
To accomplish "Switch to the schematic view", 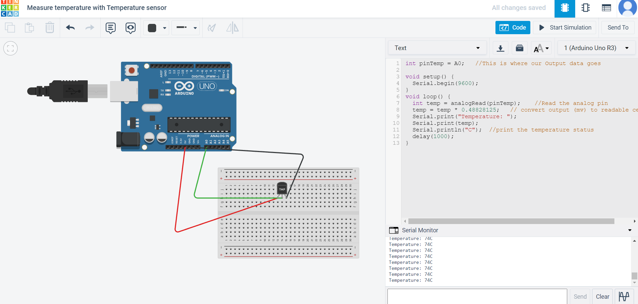I will tap(585, 8).
